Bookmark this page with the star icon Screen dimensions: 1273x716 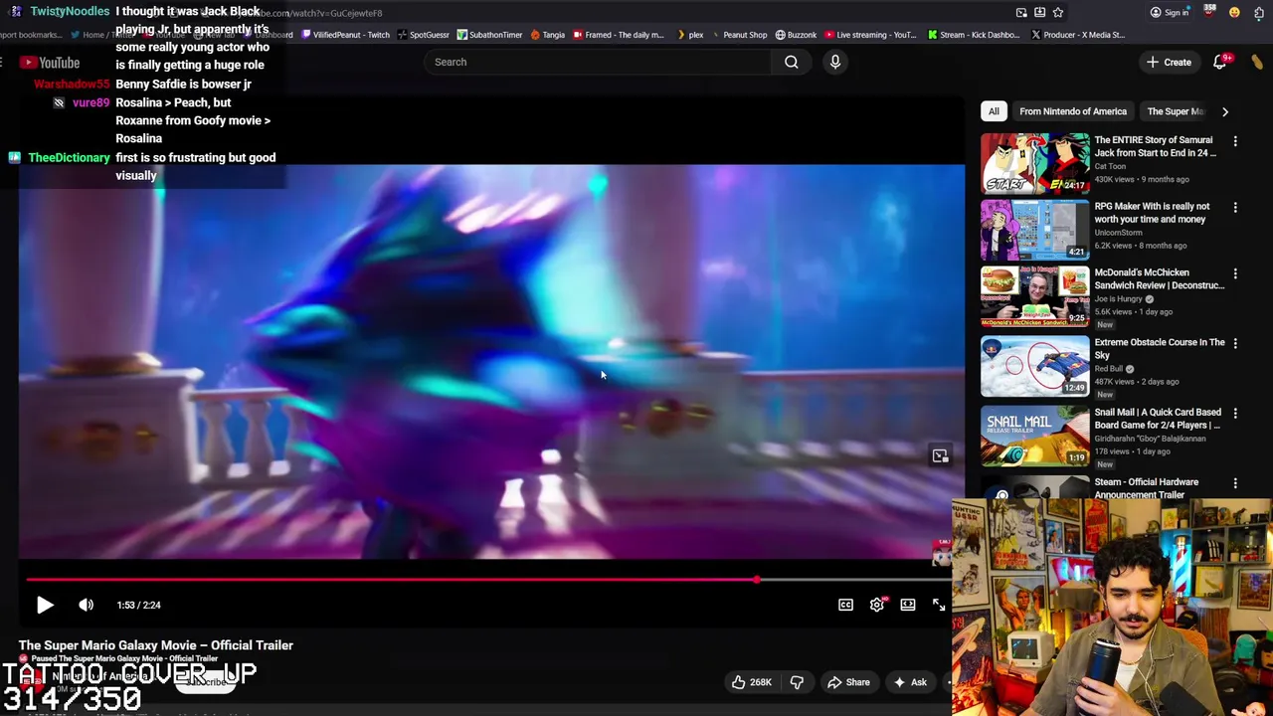coord(1058,13)
